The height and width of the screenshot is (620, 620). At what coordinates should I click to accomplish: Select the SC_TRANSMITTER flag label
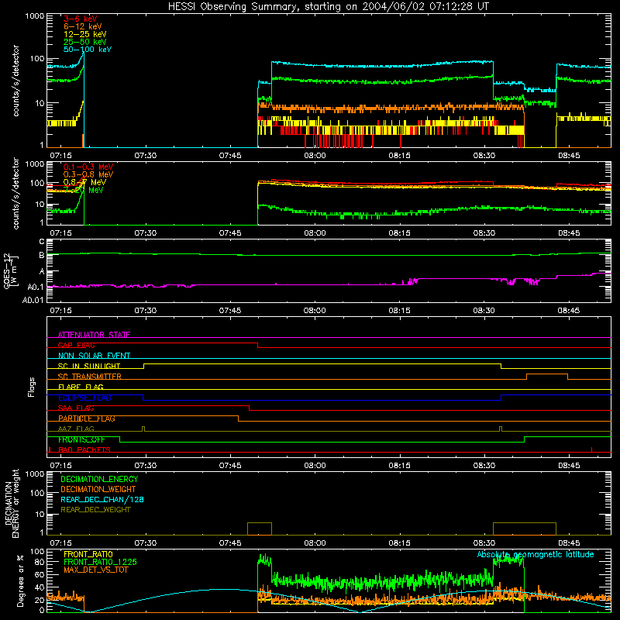point(90,377)
